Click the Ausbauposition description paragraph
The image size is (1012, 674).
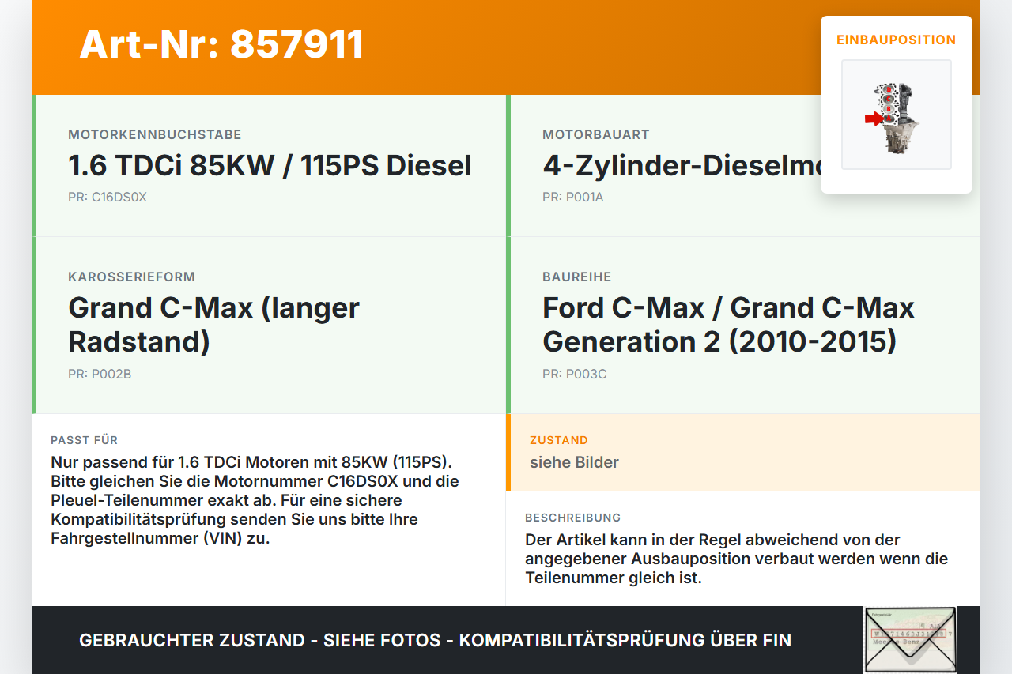[736, 559]
